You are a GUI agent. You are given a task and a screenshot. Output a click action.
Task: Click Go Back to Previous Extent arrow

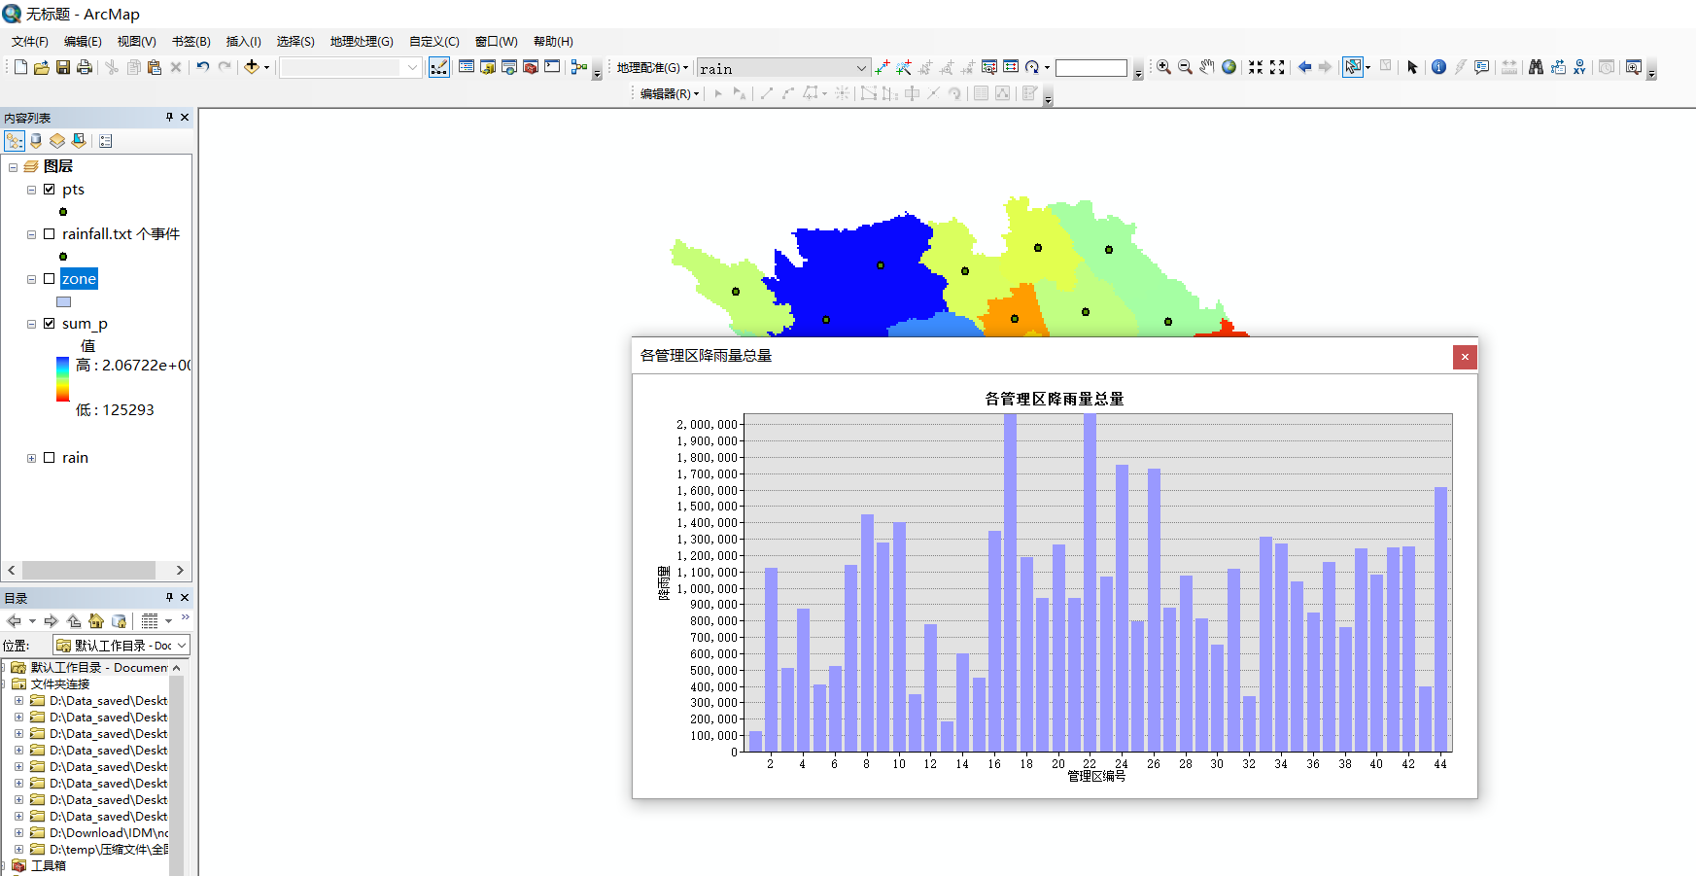1304,67
